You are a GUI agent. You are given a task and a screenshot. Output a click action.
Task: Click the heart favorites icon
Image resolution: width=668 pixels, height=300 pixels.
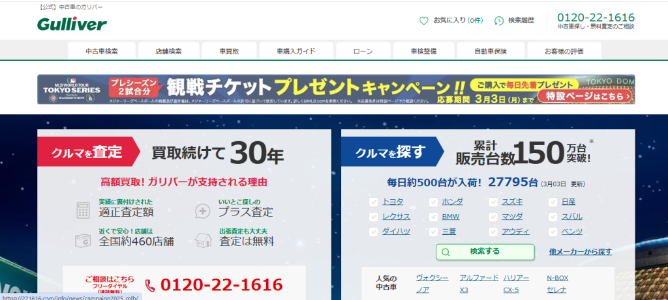pos(423,20)
